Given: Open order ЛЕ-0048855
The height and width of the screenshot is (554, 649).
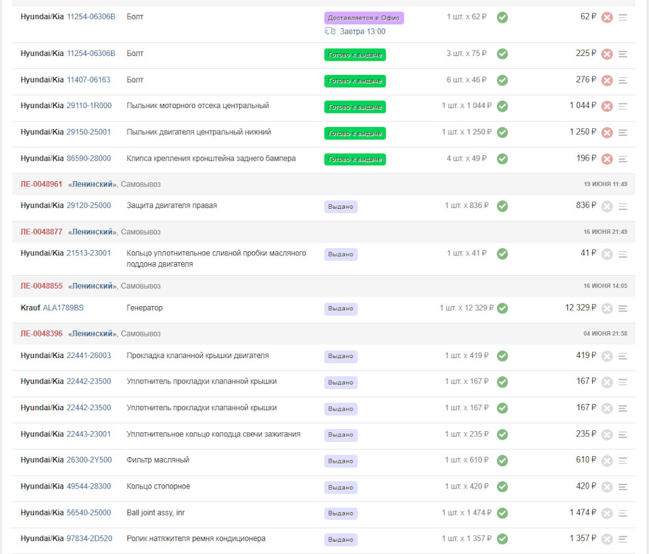Looking at the screenshot, I should (x=41, y=286).
